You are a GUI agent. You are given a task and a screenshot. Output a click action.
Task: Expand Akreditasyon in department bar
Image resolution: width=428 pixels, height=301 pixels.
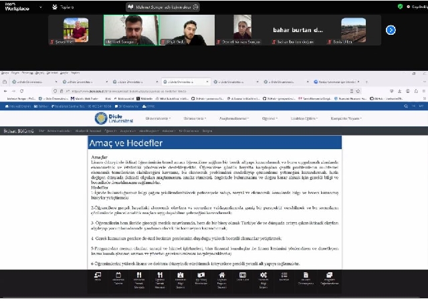[x=148, y=131]
